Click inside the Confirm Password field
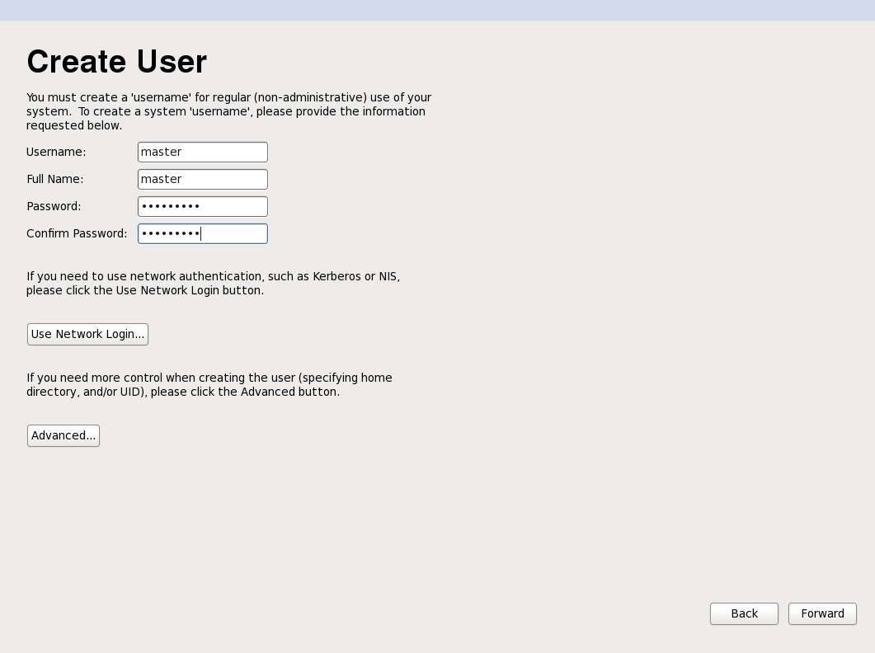The image size is (875, 653). [x=203, y=234]
